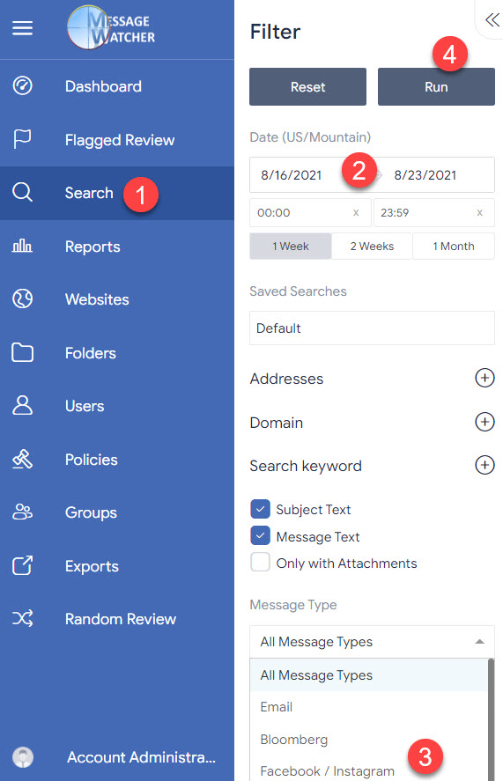Select the 2 Weeks date range tab
Image resolution: width=503 pixels, height=781 pixels.
(x=372, y=246)
